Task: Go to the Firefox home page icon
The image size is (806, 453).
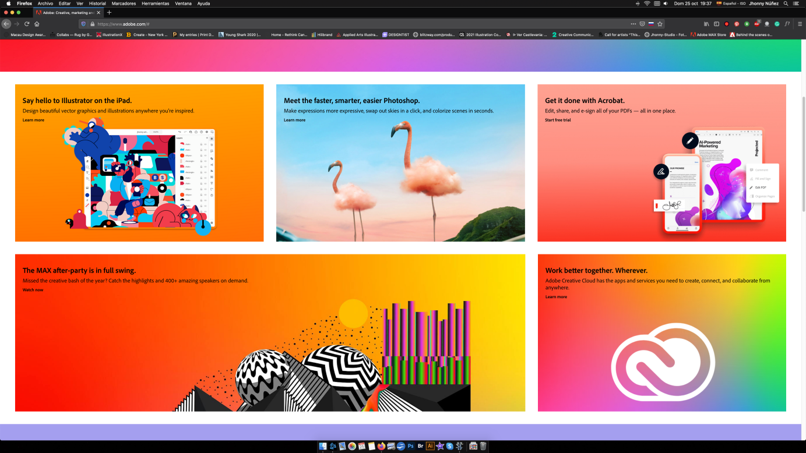Action: pyautogui.click(x=37, y=24)
